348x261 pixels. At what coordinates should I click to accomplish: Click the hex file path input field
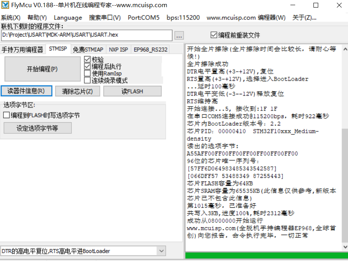(87, 35)
